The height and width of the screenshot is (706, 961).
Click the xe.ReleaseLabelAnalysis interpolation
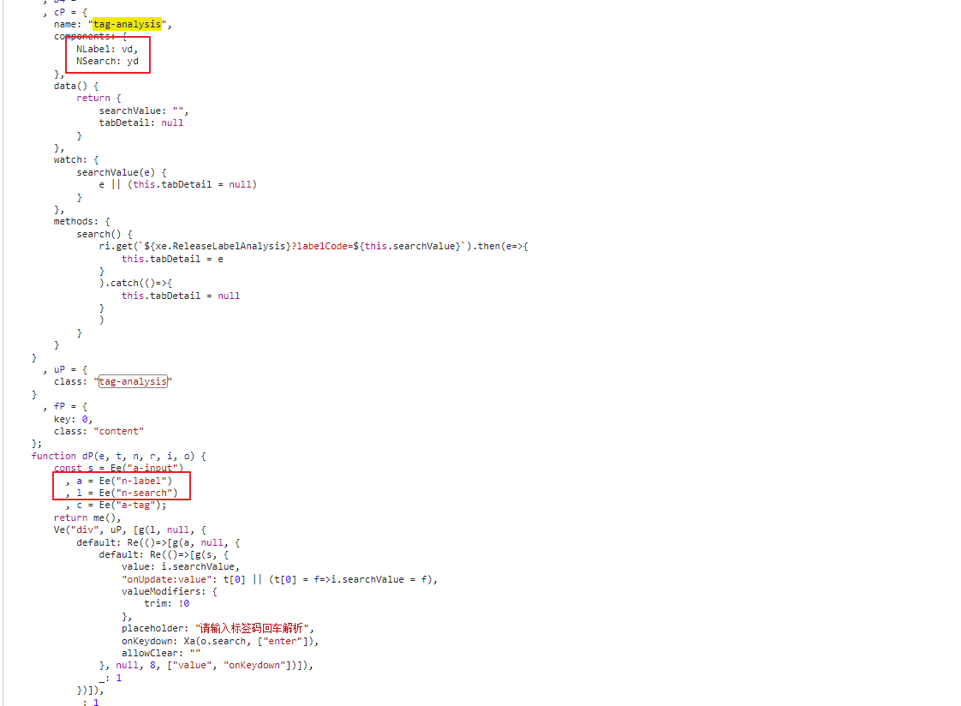(x=221, y=246)
